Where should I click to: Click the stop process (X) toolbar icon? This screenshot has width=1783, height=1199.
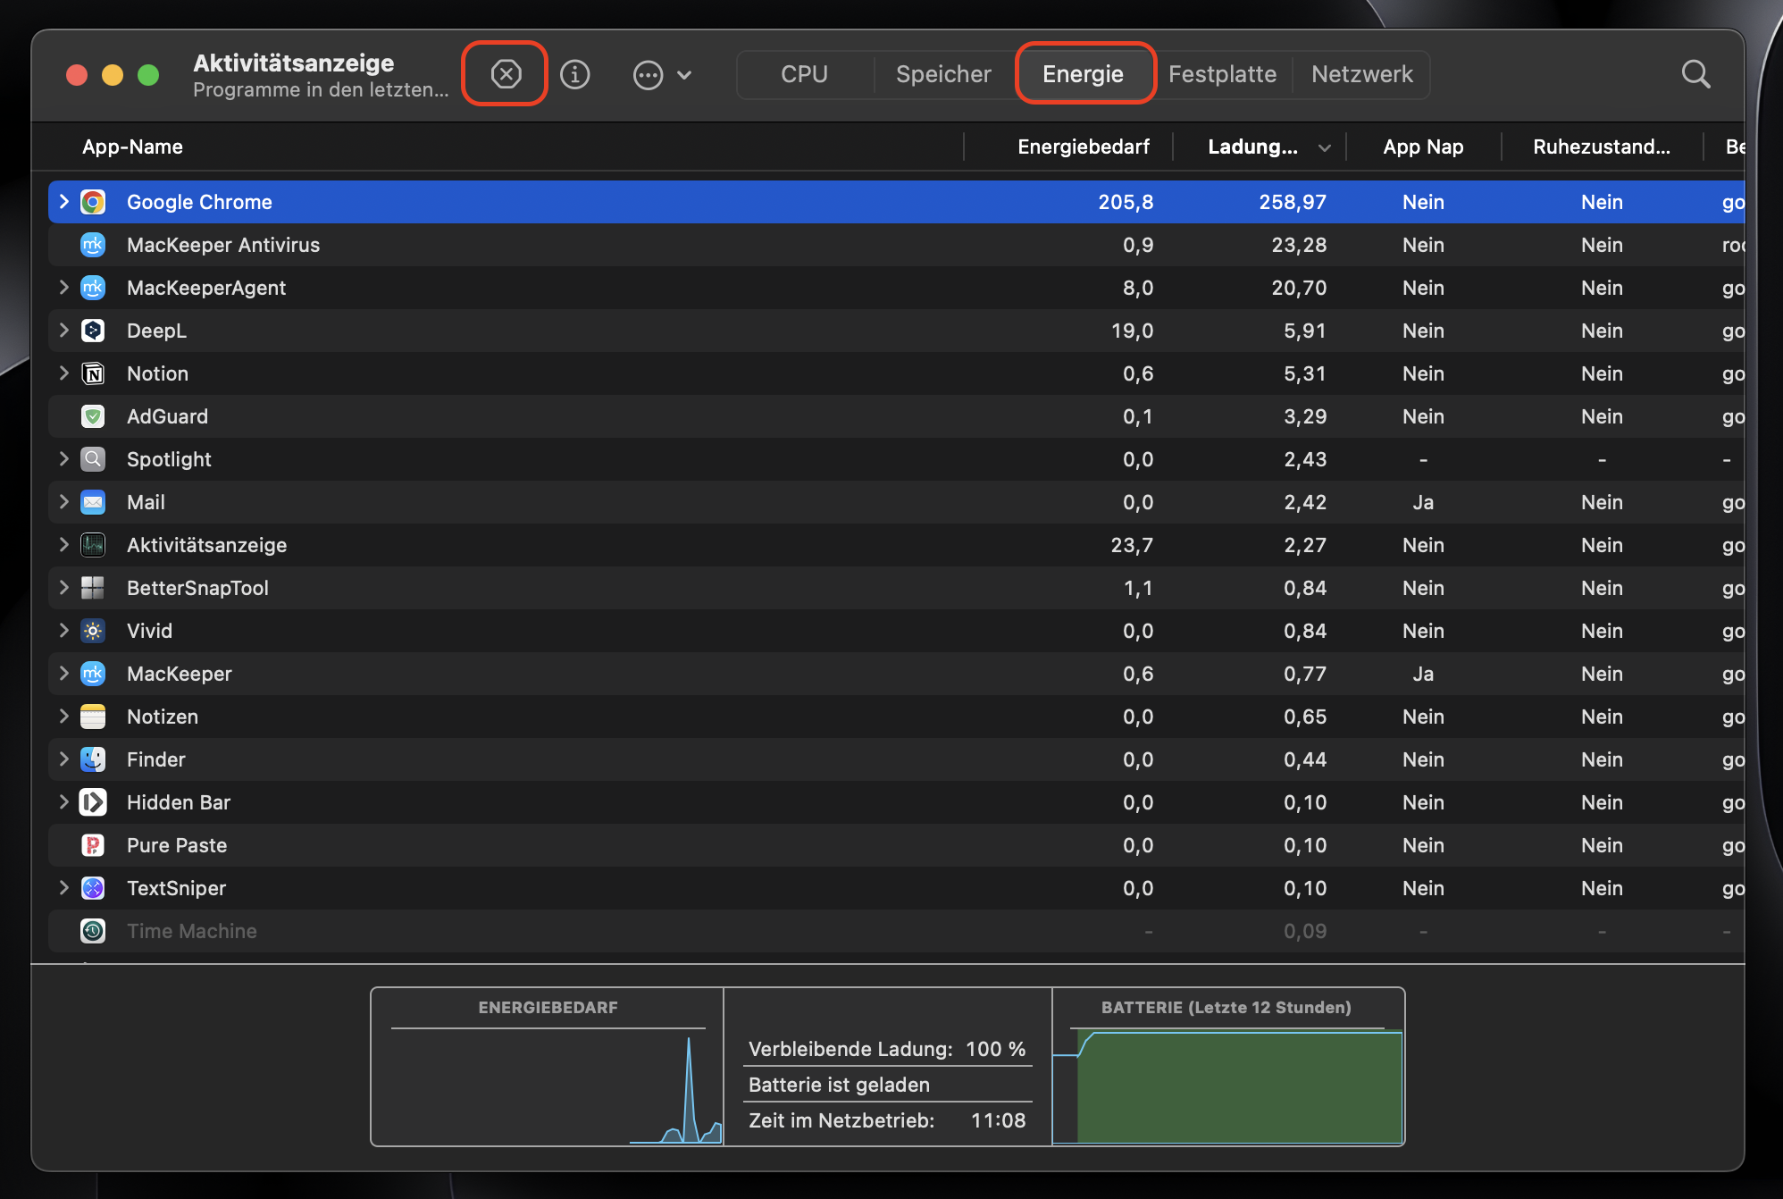506,74
